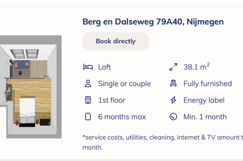Click the Min. 1 month text
This screenshot has width=243, height=161.
pyautogui.click(x=205, y=117)
